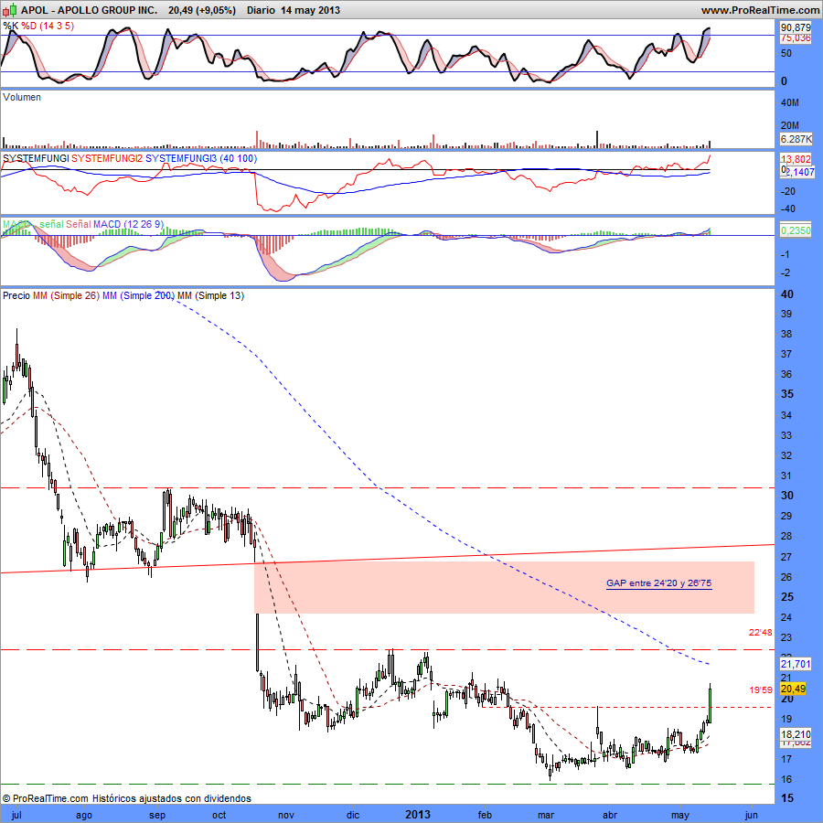
Task: Click the red value '13,802'
Action: point(796,159)
